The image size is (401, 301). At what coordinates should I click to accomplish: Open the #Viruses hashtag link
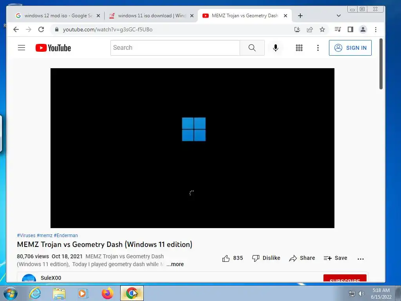[26, 236]
